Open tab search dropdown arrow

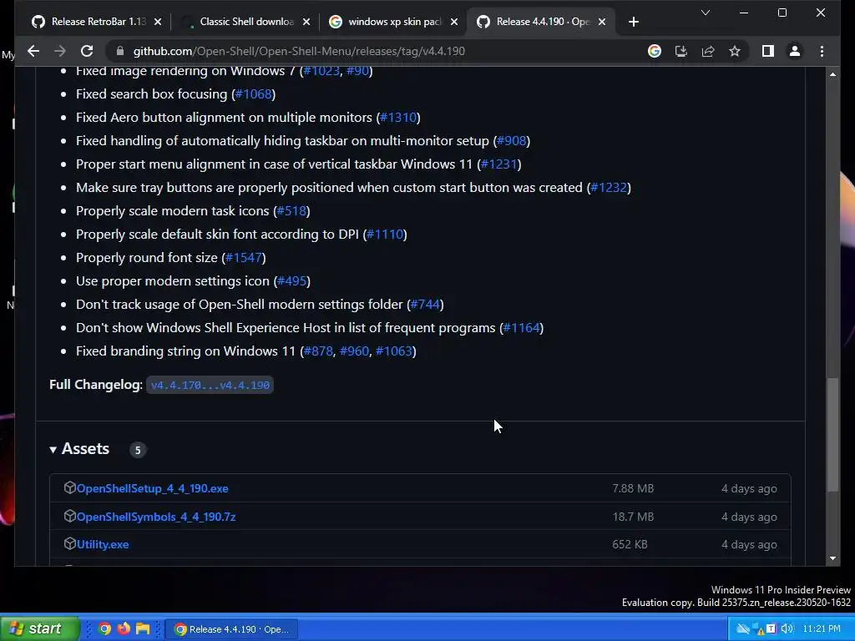(705, 13)
